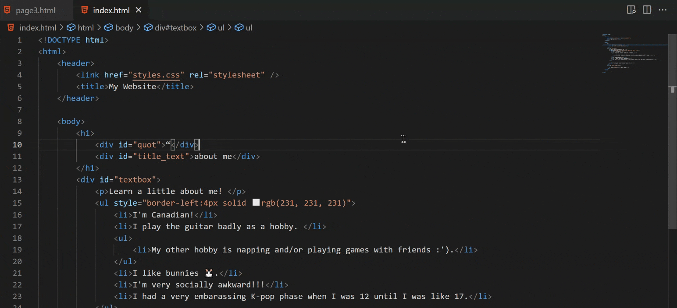This screenshot has width=677, height=308.
Task: Select the index.html tab
Action: (x=112, y=10)
